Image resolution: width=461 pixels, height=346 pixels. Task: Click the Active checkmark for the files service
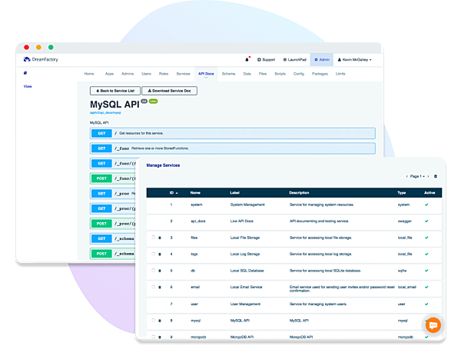[x=426, y=238]
